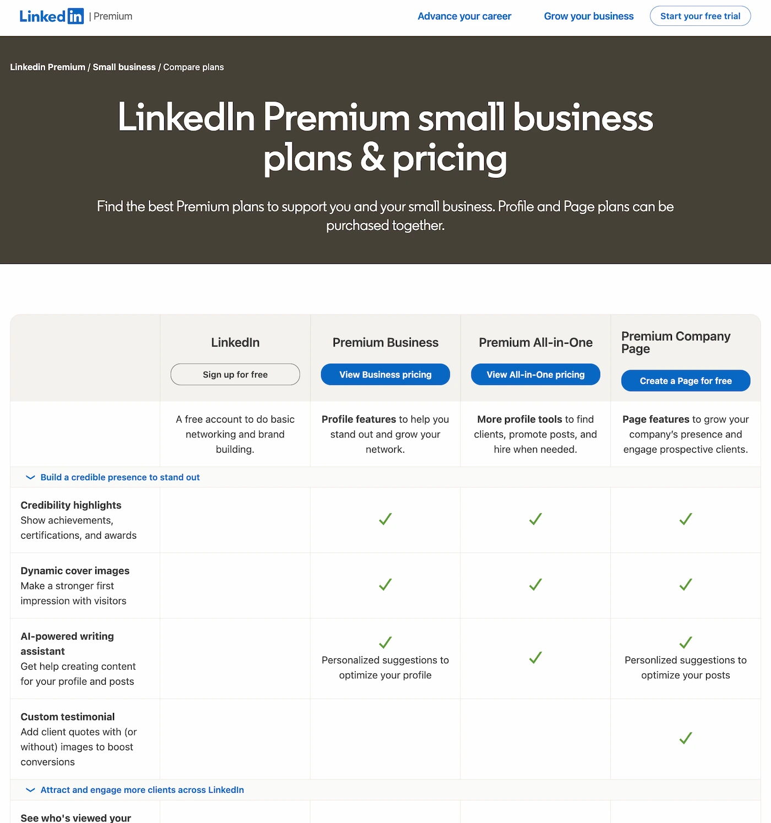Click the "View All-in-One pricing" button
The height and width of the screenshot is (823, 771).
pyautogui.click(x=535, y=374)
